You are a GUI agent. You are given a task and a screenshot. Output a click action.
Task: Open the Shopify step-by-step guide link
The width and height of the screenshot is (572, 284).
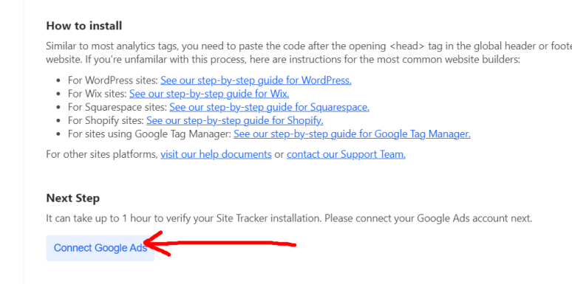(x=235, y=120)
